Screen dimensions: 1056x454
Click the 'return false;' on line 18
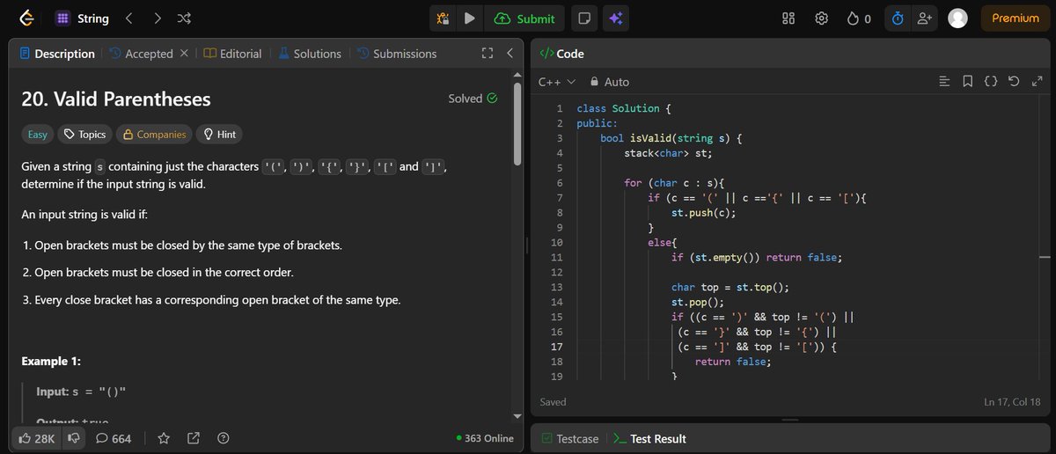coord(732,362)
